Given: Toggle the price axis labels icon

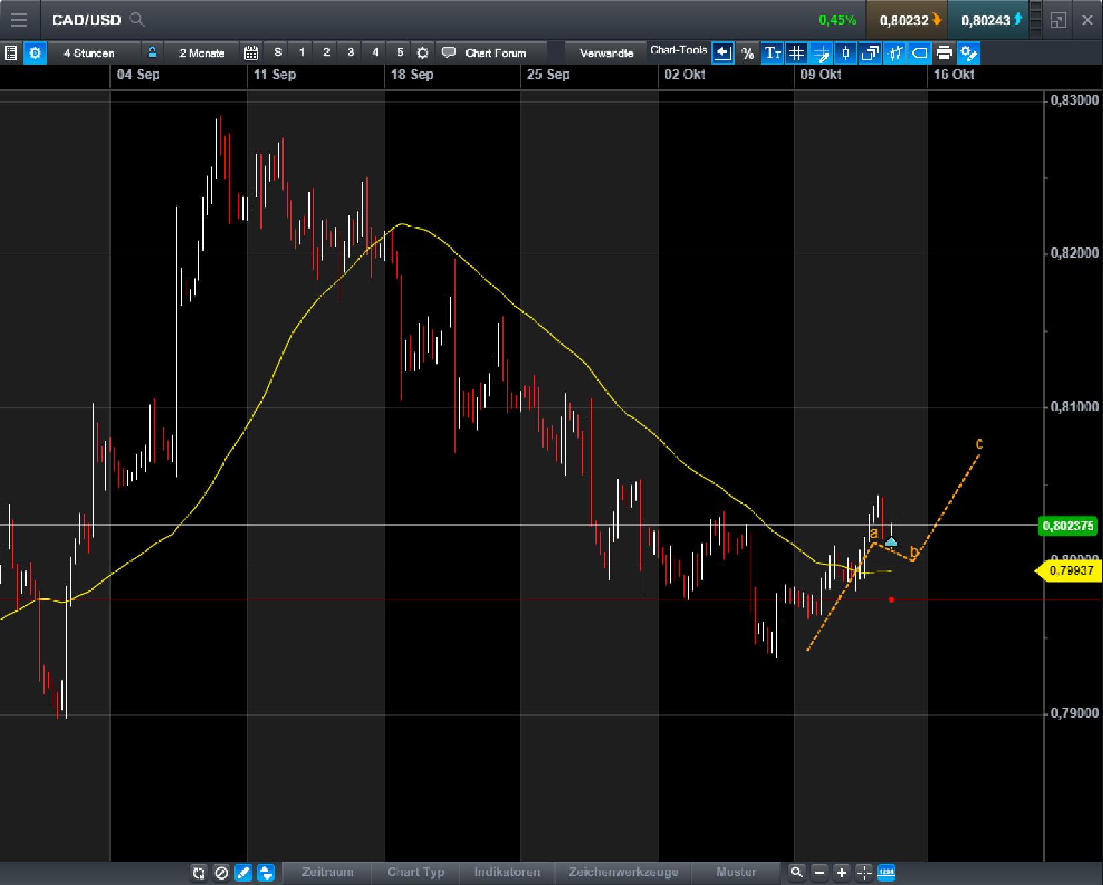Looking at the screenshot, I should [920, 53].
